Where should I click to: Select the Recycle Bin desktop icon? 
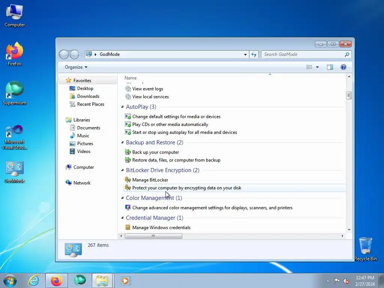(x=365, y=249)
